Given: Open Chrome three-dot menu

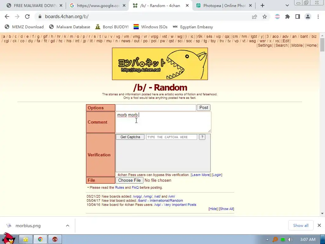Looking at the screenshot, I should coord(318,17).
